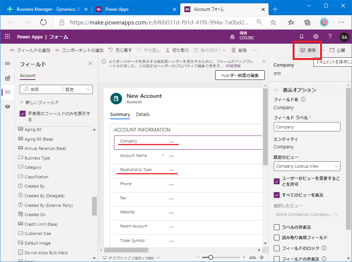352x262 pixels.
Task: Check the 読み取り専用フィールド checkbox
Action: [277, 238]
